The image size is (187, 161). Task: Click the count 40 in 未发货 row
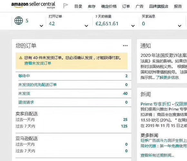[125, 93]
